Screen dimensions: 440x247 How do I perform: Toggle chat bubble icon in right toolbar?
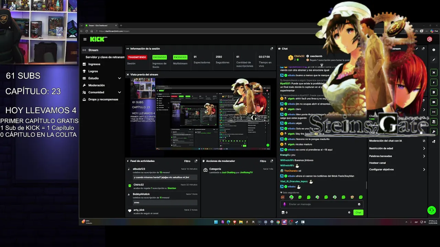coord(433,102)
